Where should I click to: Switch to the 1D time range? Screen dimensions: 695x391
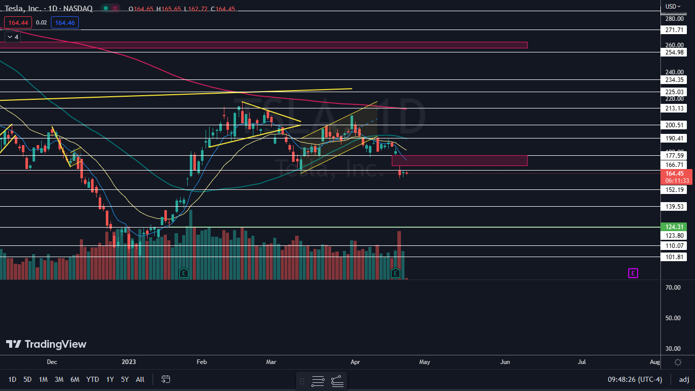12,379
